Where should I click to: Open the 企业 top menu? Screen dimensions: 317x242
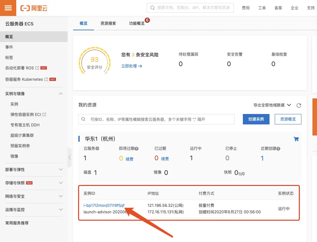coord(294,8)
